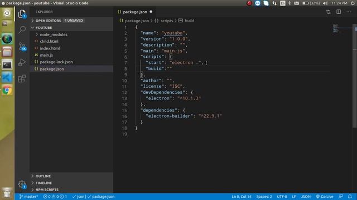Viewport: 357px width, 200px height.
Task: Launch Terminal from the Ubuntu dock
Action: [x=7, y=64]
